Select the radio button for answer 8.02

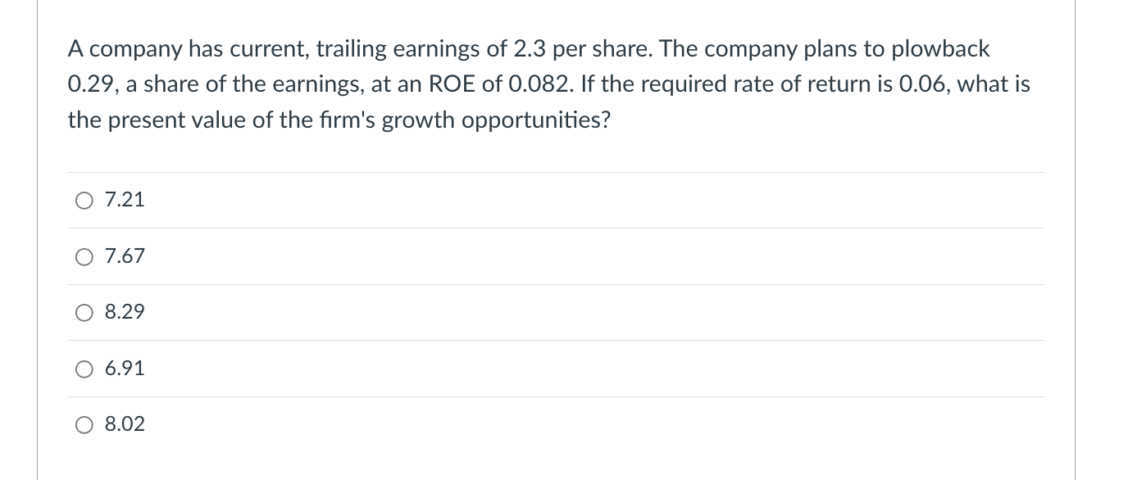(84, 424)
